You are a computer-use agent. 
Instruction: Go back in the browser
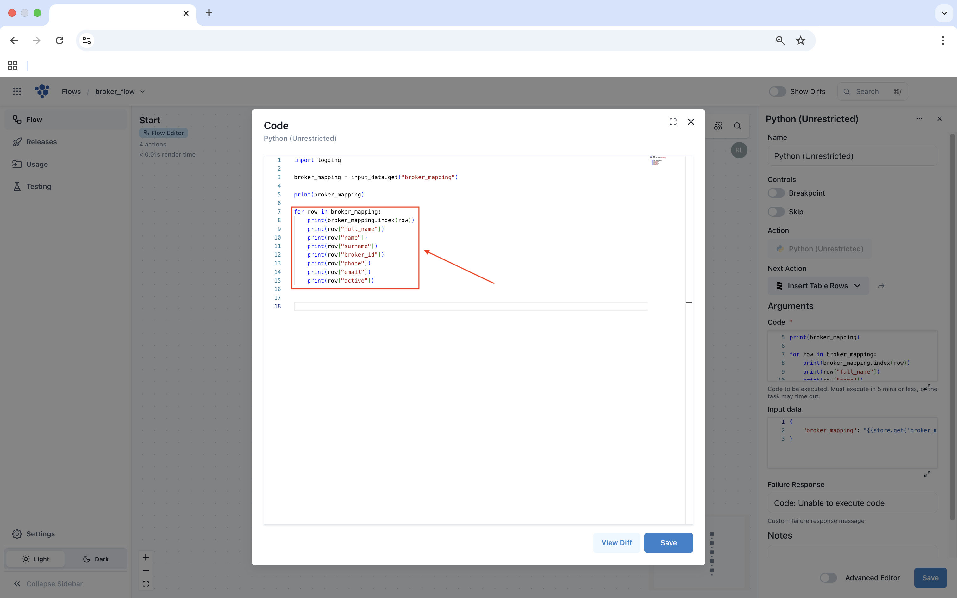pyautogui.click(x=14, y=40)
